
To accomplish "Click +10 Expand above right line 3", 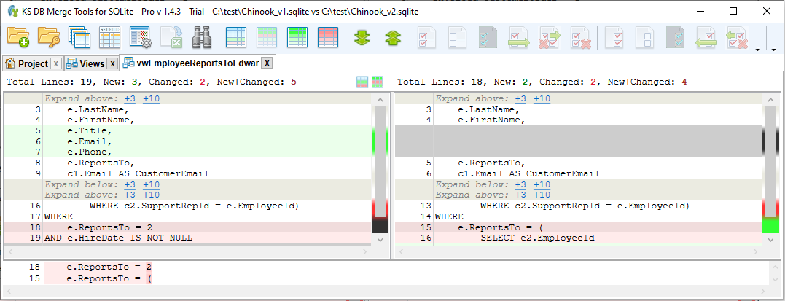I will click(x=542, y=98).
